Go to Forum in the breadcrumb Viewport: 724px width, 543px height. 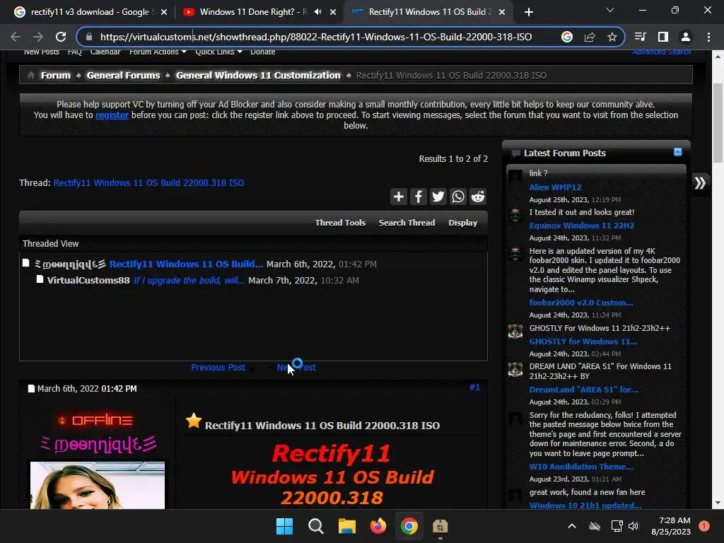pos(55,75)
